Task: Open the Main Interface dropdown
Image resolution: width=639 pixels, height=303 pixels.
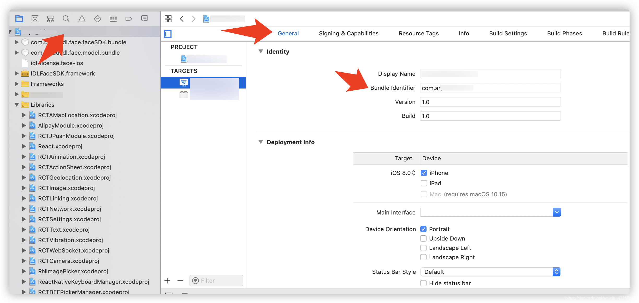Action: pyautogui.click(x=557, y=212)
